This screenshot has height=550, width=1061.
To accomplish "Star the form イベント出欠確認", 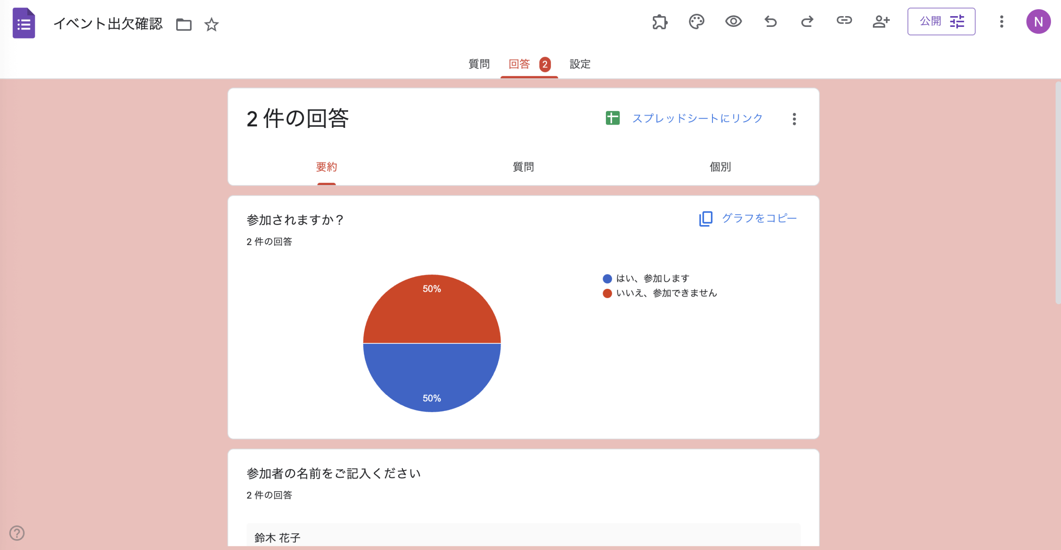I will [211, 24].
